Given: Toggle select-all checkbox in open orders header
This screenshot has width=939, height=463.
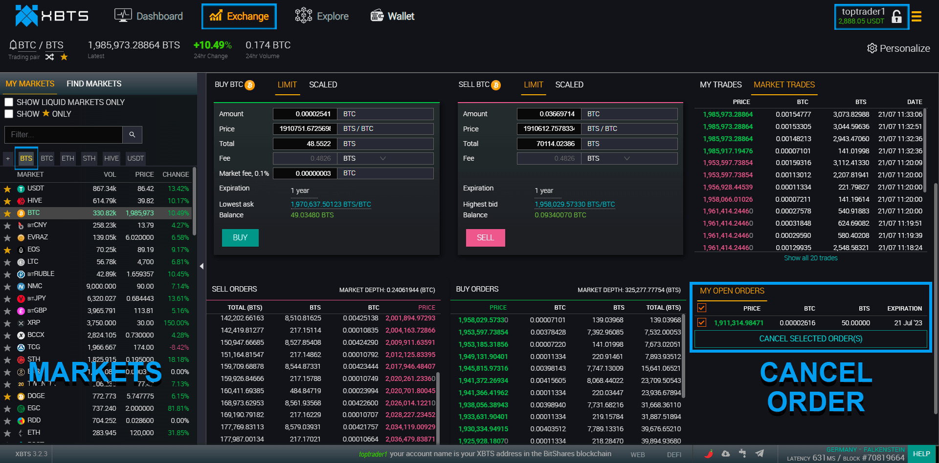Looking at the screenshot, I should point(702,308).
